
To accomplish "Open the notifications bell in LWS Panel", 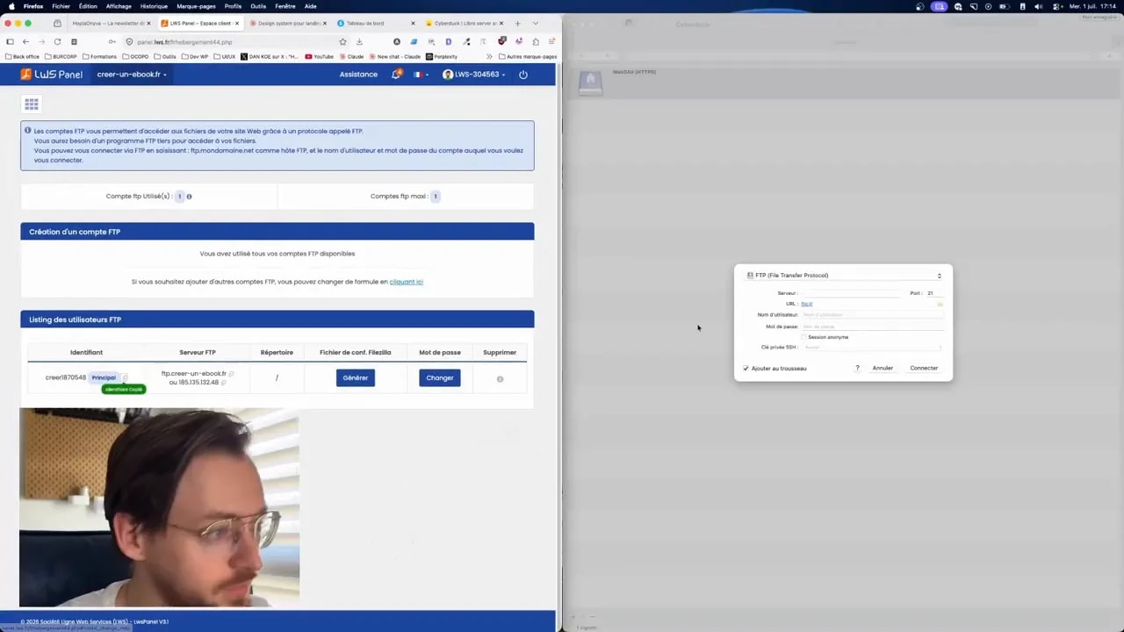I will [396, 75].
